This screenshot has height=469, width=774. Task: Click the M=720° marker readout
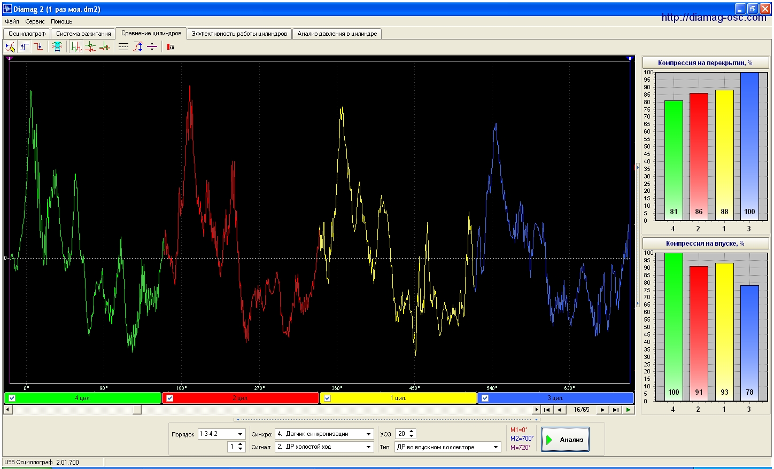tap(520, 448)
